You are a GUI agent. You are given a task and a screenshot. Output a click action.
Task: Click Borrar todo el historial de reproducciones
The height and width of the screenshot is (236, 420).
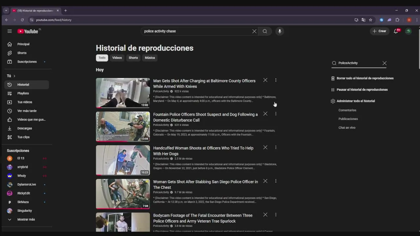[x=362, y=78]
